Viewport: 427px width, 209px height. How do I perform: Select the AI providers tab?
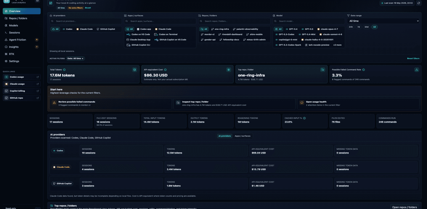225,136
